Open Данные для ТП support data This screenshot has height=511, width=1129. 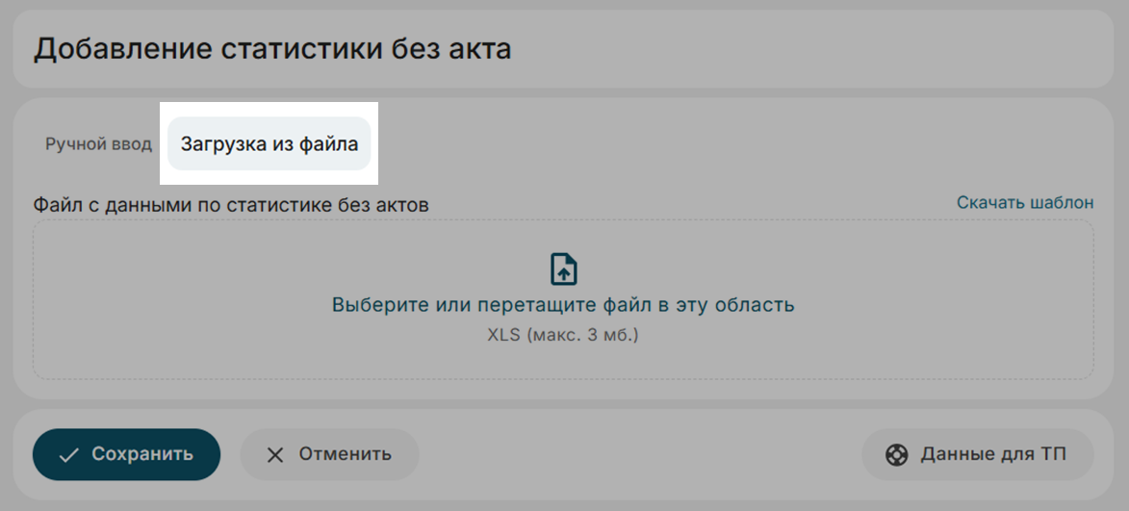976,454
